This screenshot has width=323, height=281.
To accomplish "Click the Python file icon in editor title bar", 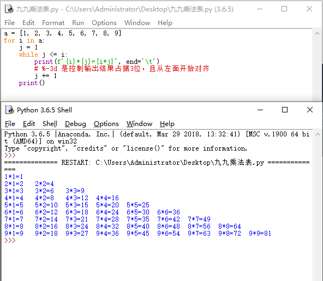I will [9, 9].
